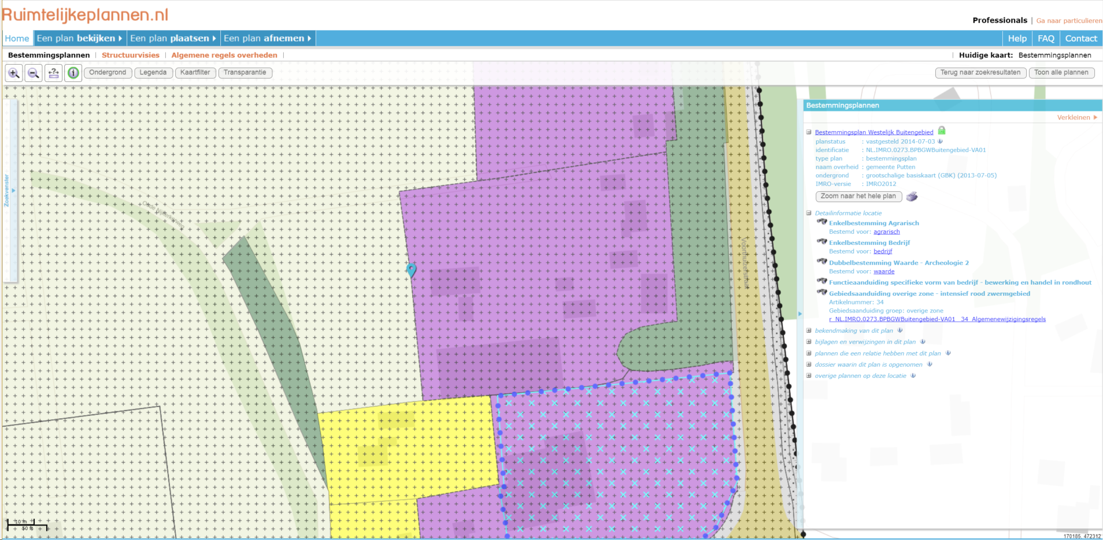Open the download arrow beside vastgesteld 2014-07-03
1103x540 pixels.
[x=941, y=141]
